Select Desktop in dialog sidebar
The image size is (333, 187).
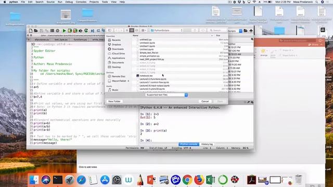click(x=114, y=67)
